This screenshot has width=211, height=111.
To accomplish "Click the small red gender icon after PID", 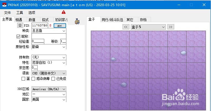I will pos(50,26).
